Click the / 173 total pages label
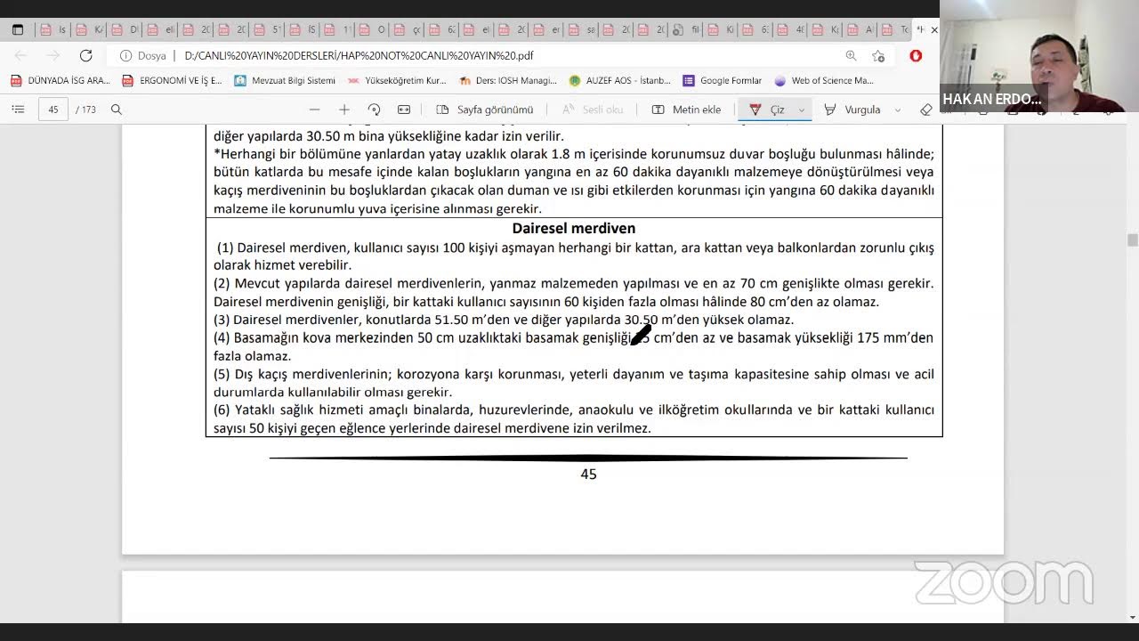 [86, 110]
